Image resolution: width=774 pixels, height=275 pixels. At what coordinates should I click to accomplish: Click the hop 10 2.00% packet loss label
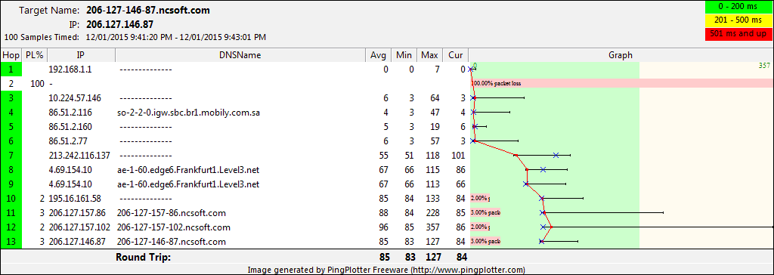click(480, 199)
